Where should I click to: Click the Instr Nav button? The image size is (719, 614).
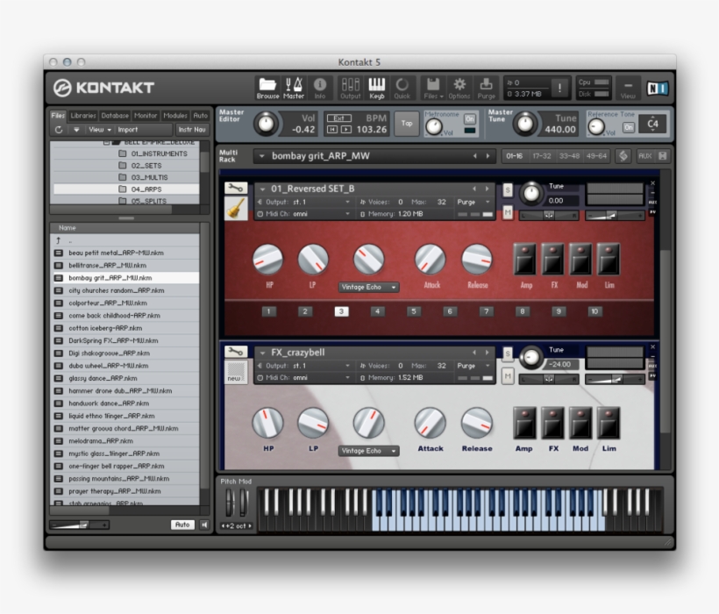(x=192, y=129)
